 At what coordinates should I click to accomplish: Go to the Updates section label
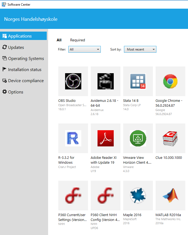pos(16,47)
